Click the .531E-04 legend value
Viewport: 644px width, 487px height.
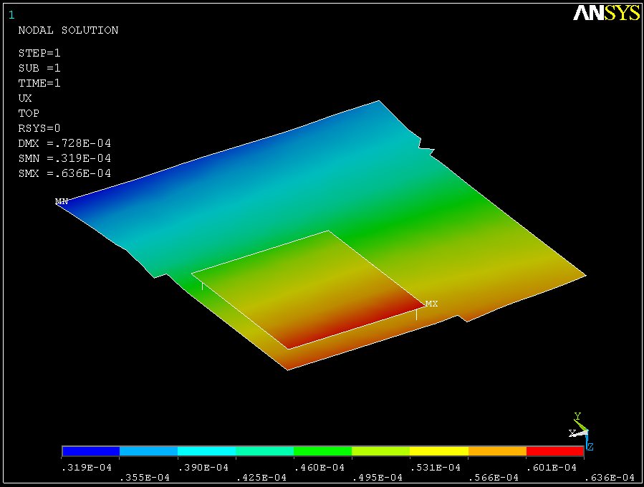[436, 467]
